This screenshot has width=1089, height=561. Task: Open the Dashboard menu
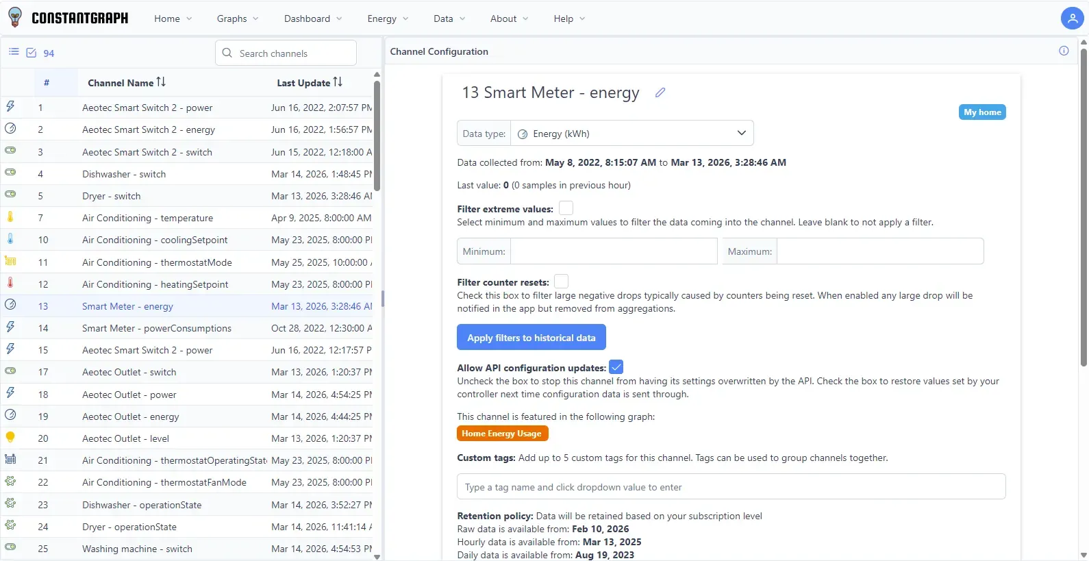pyautogui.click(x=312, y=18)
